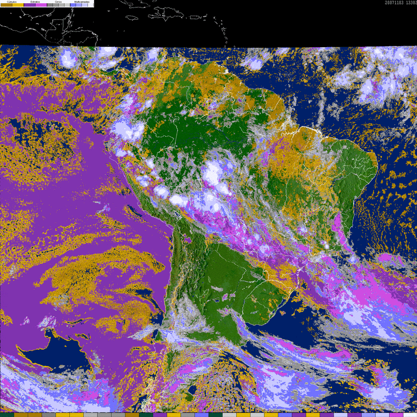This screenshot has width=417, height=417.
Task: Click the leftmost dark green bottom strip segment
Action: (7, 415)
